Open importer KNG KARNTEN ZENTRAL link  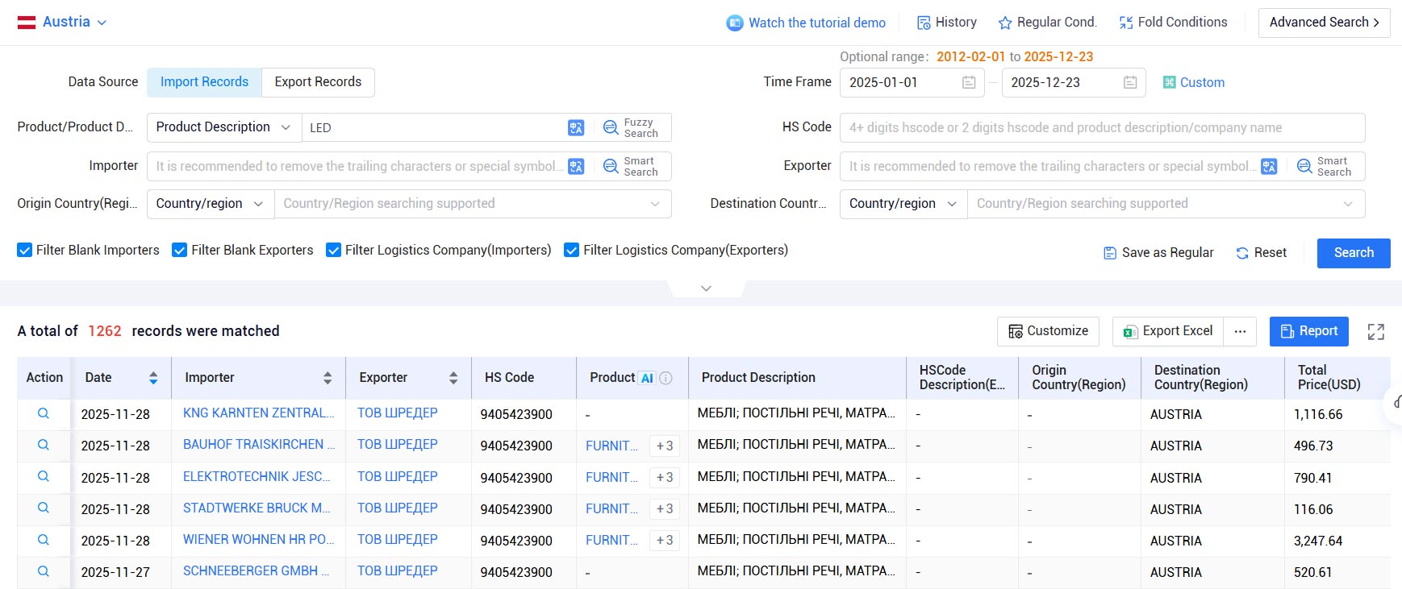(258, 413)
